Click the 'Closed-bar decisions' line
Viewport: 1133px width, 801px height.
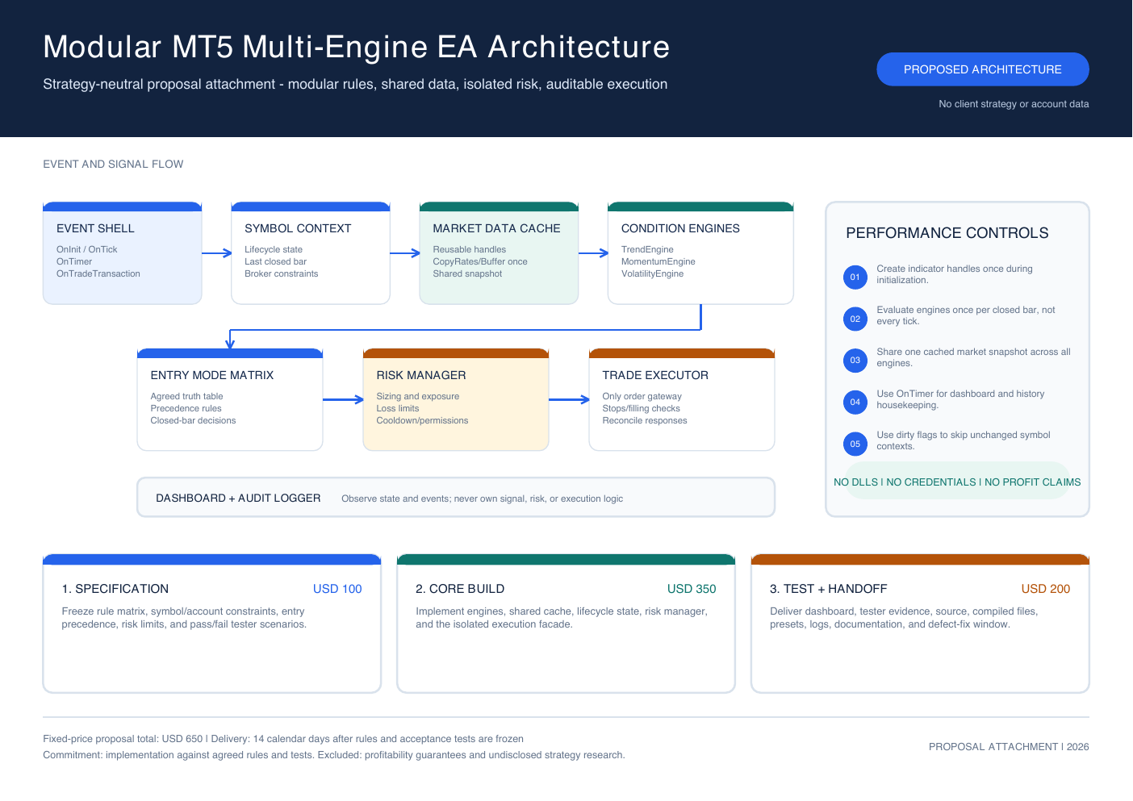pos(193,420)
